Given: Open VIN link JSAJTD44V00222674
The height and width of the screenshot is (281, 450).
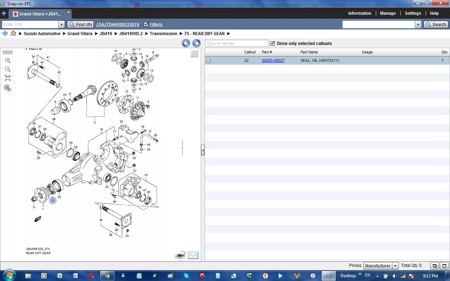Looking at the screenshot, I should click(117, 25).
